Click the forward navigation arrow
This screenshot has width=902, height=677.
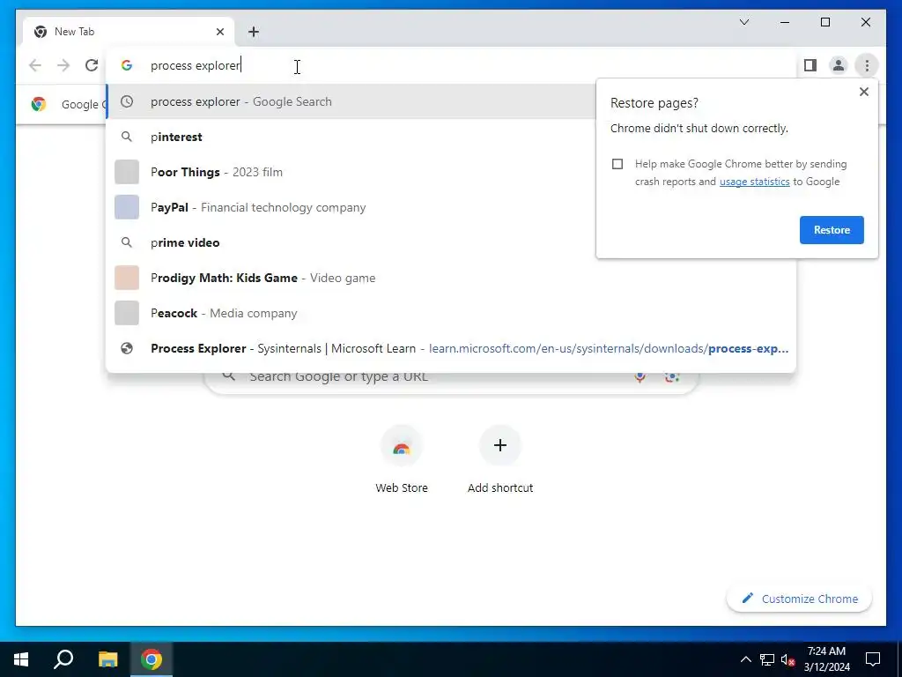[63, 65]
